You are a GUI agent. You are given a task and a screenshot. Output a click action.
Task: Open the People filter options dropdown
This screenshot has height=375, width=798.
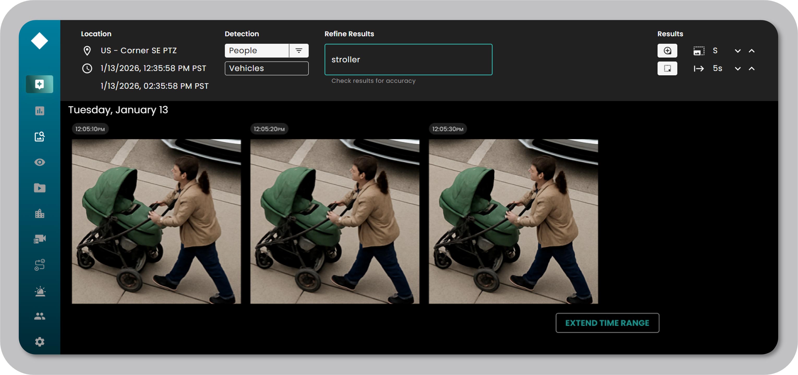pyautogui.click(x=299, y=51)
